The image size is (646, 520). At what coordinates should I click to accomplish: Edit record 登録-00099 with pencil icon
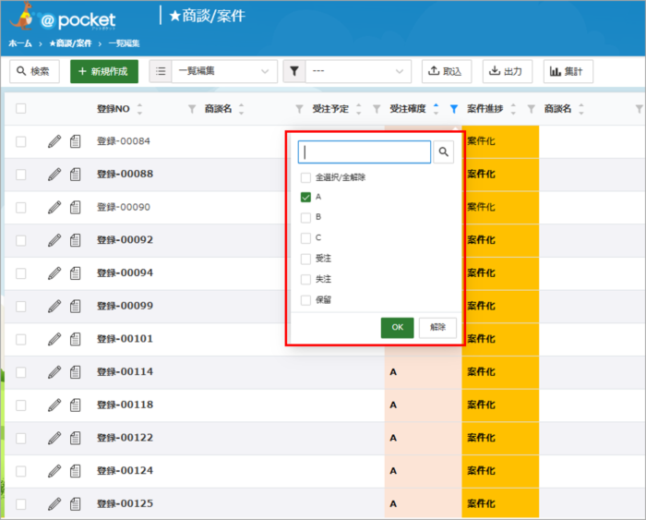[54, 307]
